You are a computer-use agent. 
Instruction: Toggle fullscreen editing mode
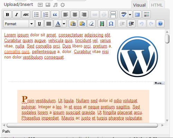[137, 15]
